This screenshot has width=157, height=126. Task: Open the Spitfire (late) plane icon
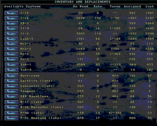(x=12, y=81)
